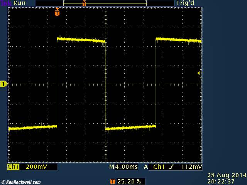Click the copyright symbol beside KenRockwell.com
This screenshot has height=185, width=247.
click(3, 182)
